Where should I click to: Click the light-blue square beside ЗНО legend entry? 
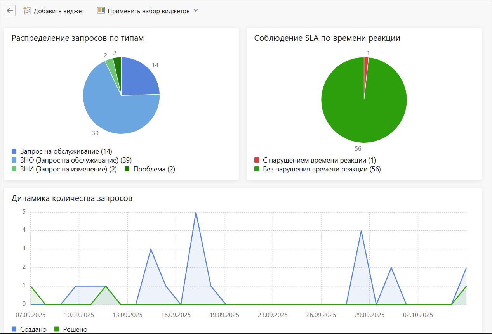pyautogui.click(x=14, y=160)
